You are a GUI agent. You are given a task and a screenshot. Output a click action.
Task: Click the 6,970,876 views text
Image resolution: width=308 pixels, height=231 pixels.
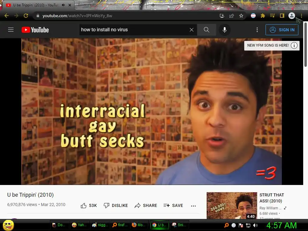(22, 205)
